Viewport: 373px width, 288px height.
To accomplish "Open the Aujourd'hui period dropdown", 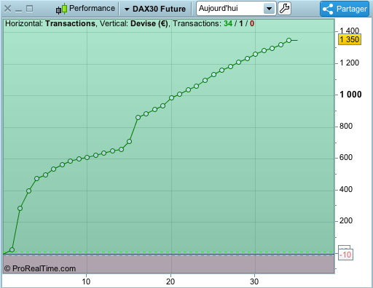I will 236,9.
